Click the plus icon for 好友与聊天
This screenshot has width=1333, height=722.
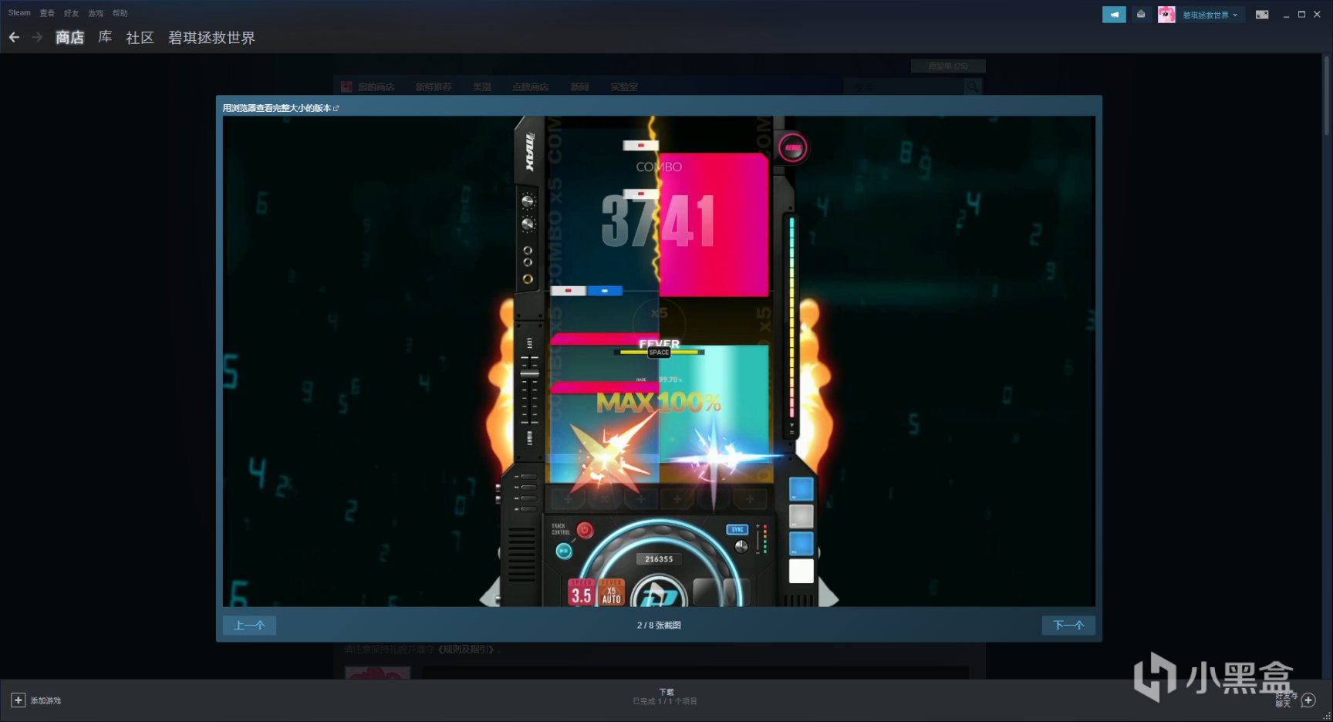pos(1308,700)
